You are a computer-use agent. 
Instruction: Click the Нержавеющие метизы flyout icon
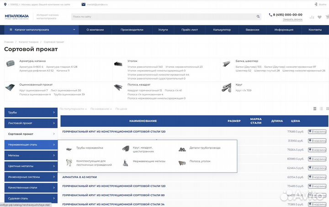click(126, 163)
